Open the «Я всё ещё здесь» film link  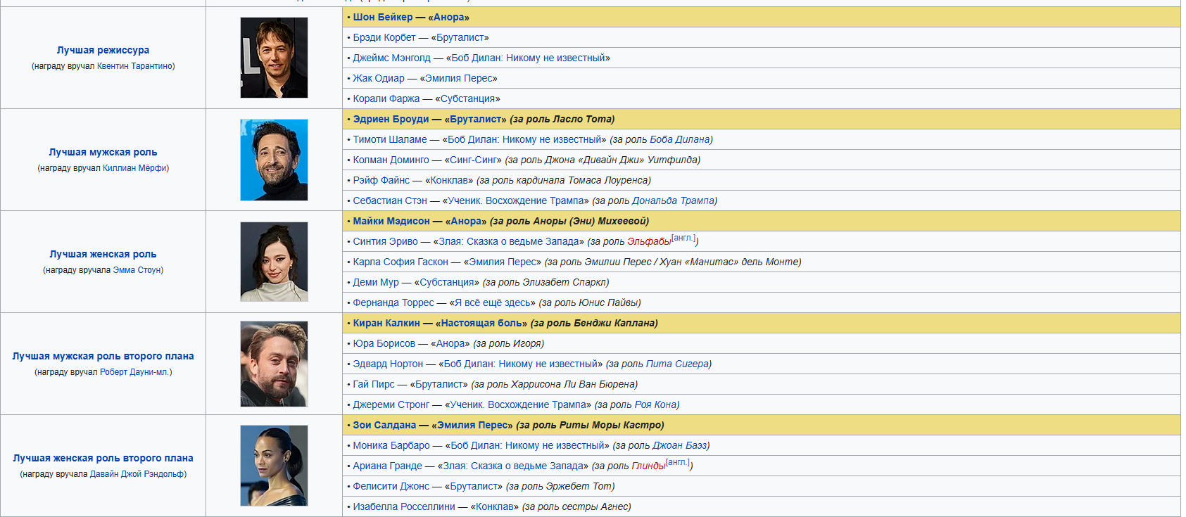click(493, 302)
